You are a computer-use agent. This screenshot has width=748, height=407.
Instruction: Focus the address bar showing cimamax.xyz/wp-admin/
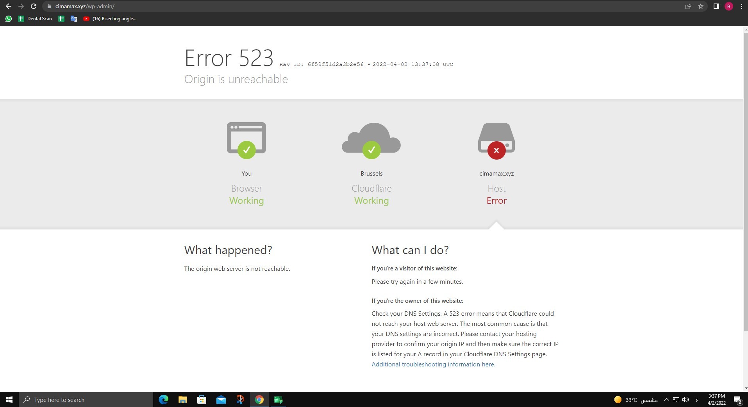363,6
